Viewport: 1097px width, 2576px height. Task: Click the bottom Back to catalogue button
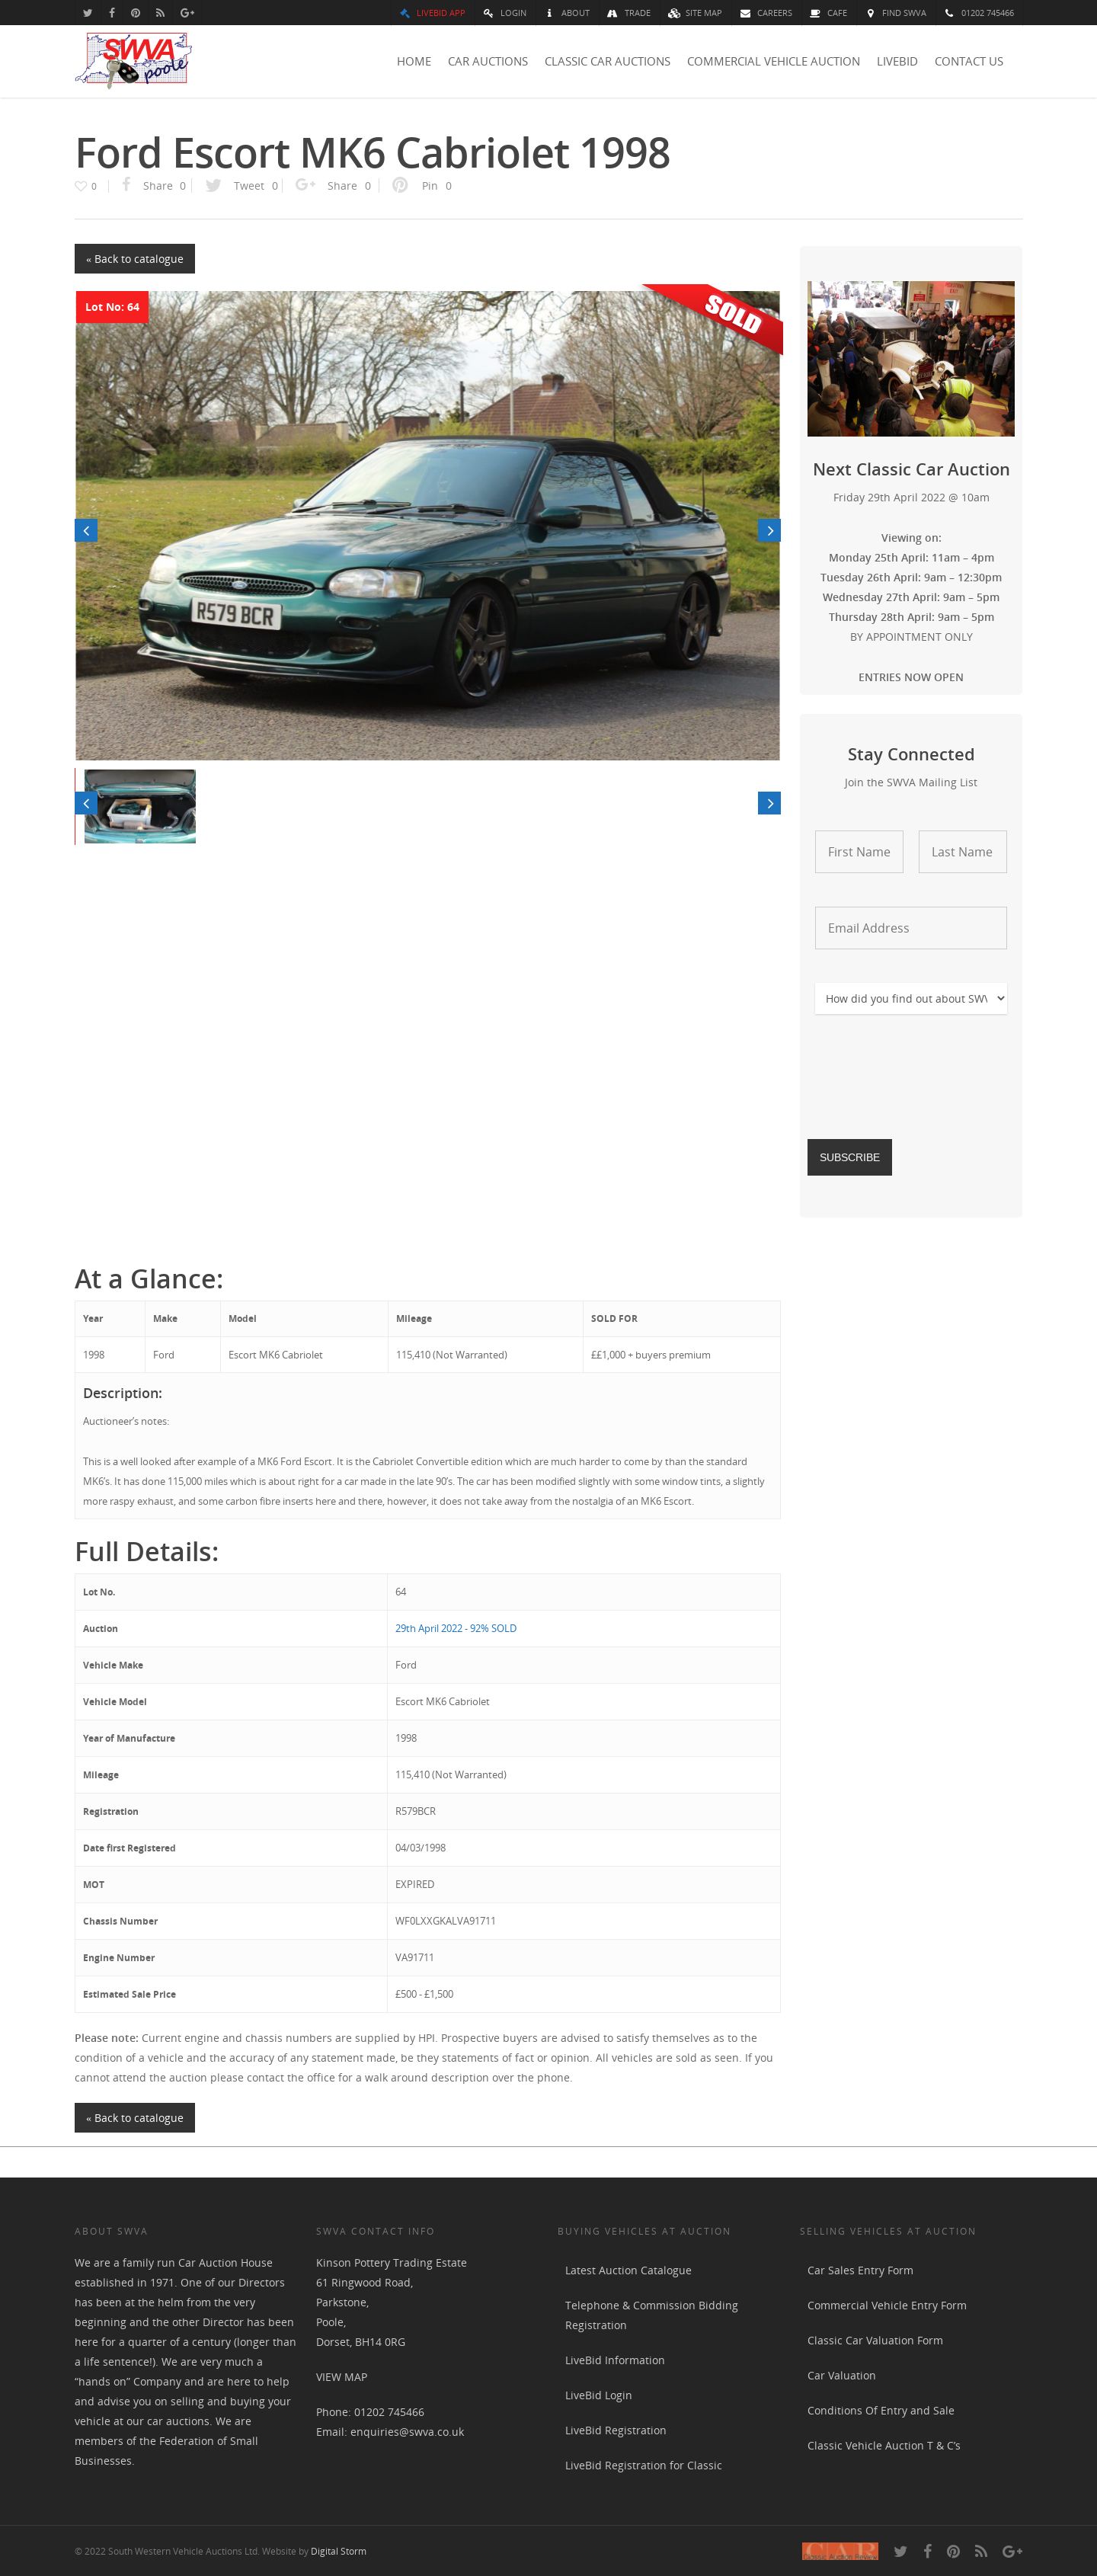point(135,2117)
